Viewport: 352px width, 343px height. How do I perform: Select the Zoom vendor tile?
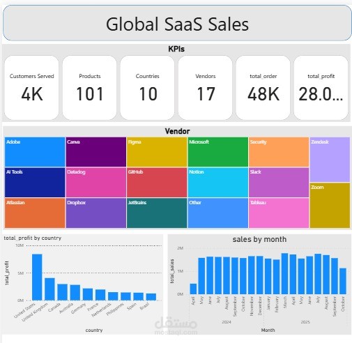coord(330,205)
